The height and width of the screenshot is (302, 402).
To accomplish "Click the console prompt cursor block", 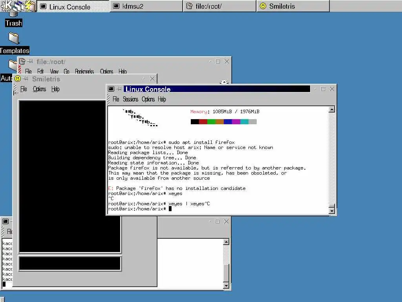I will (x=170, y=209).
